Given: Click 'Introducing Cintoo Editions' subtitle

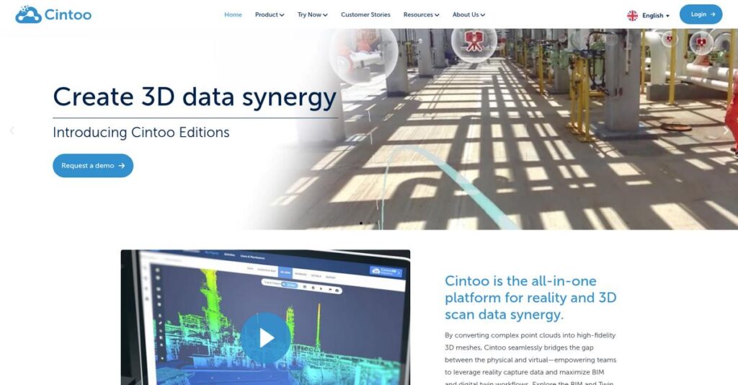Looking at the screenshot, I should pyautogui.click(x=141, y=132).
